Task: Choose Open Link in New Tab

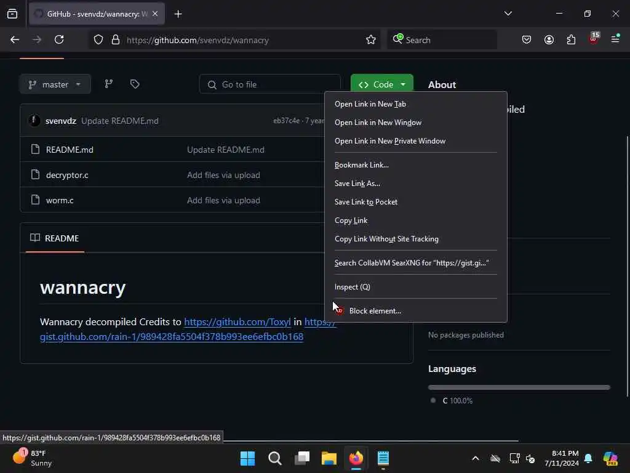Action: (416, 104)
